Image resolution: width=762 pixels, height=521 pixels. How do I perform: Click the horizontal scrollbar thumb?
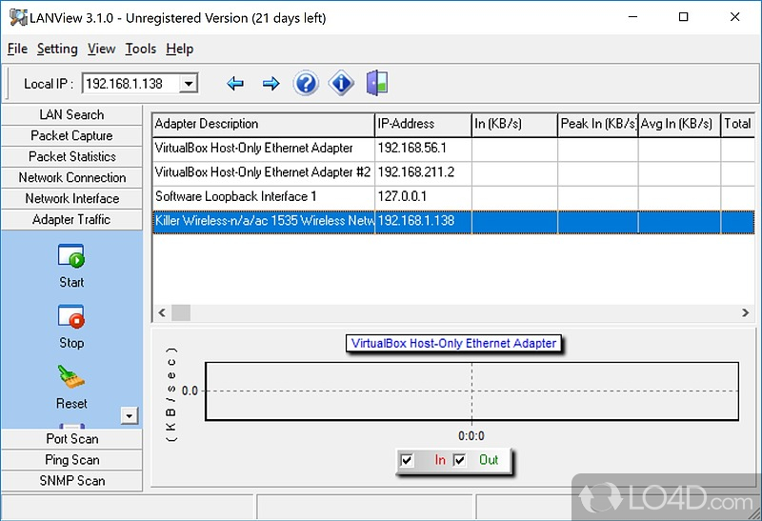click(181, 312)
